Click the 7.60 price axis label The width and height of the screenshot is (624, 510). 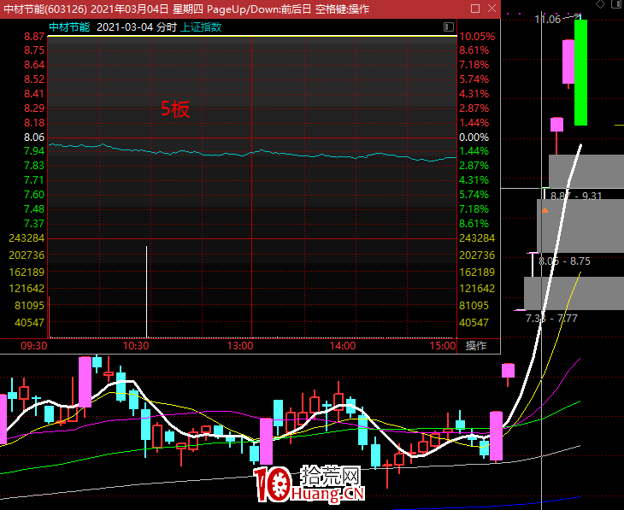(x=34, y=195)
